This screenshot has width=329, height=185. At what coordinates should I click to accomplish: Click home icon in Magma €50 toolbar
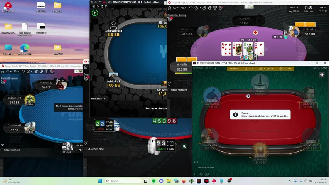(169, 8)
